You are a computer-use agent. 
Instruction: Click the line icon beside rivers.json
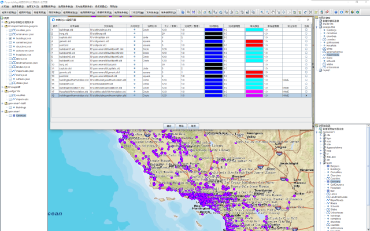[x=14, y=75]
